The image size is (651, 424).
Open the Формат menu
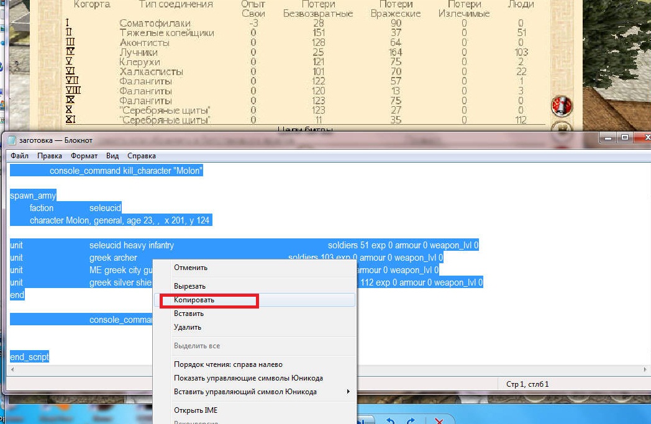[x=83, y=156]
